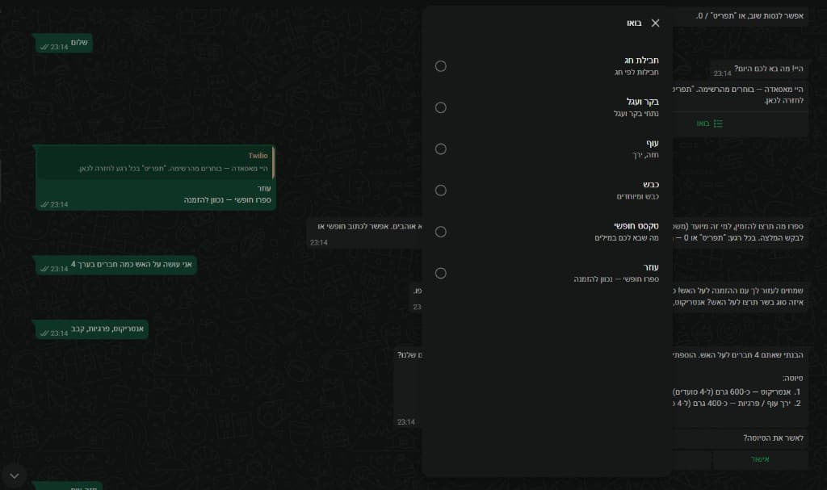Click the description 'נתחי בקר ועגל'

coord(636,113)
